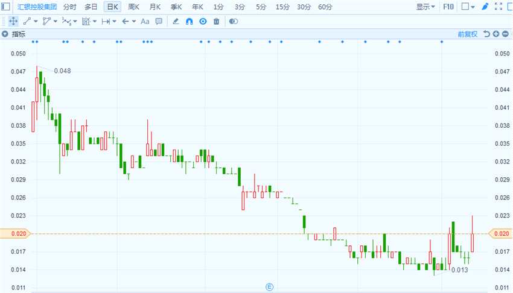
Task: Click the 汇银控股集团 stock name link
Action: pyautogui.click(x=37, y=7)
